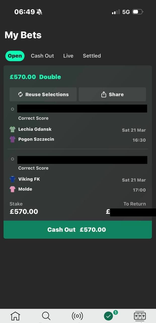
Task: Tap the Pogon Szczecin kit icon
Action: coord(13,139)
